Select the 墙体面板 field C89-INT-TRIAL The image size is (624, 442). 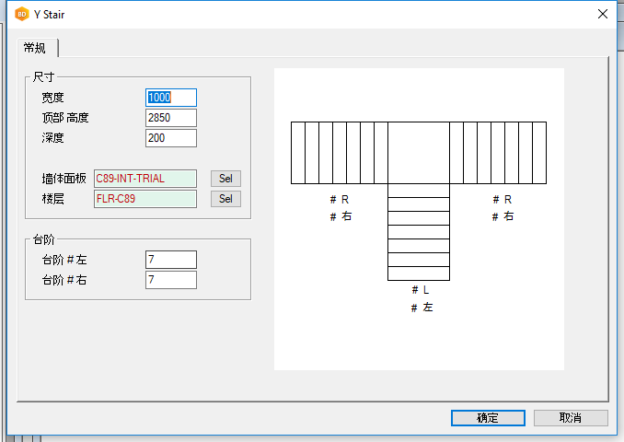coord(145,179)
